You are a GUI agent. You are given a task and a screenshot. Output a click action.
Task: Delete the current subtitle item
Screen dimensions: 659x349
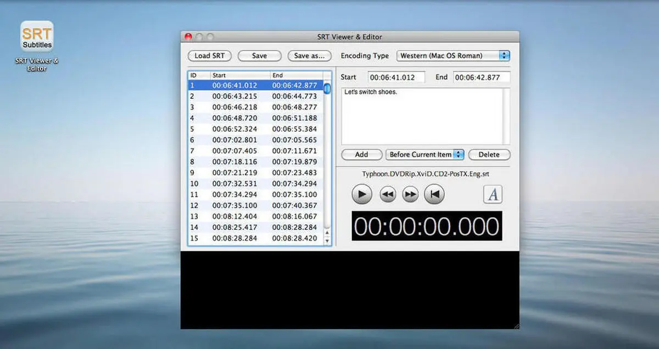[x=489, y=155]
